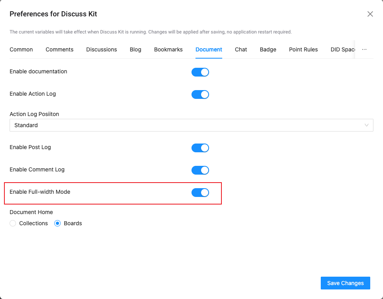Screen dimensions: 383x299
Task: Select the Collections radio button
Action: [x=13, y=223]
